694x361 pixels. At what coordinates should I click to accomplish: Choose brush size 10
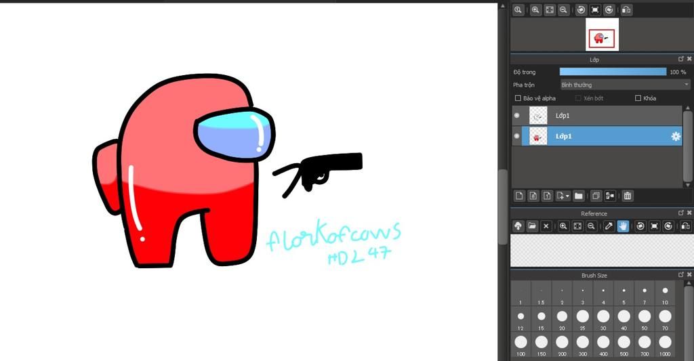pos(665,294)
